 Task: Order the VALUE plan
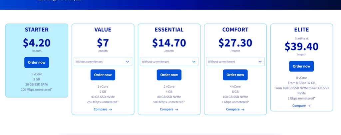[x=103, y=75]
